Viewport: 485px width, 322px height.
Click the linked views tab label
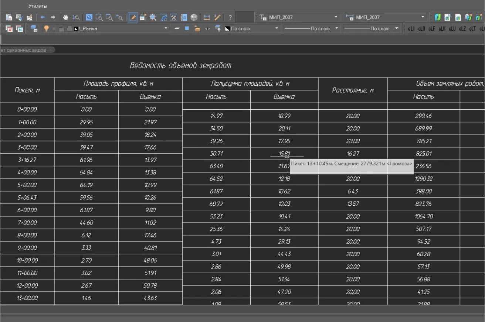27,50
